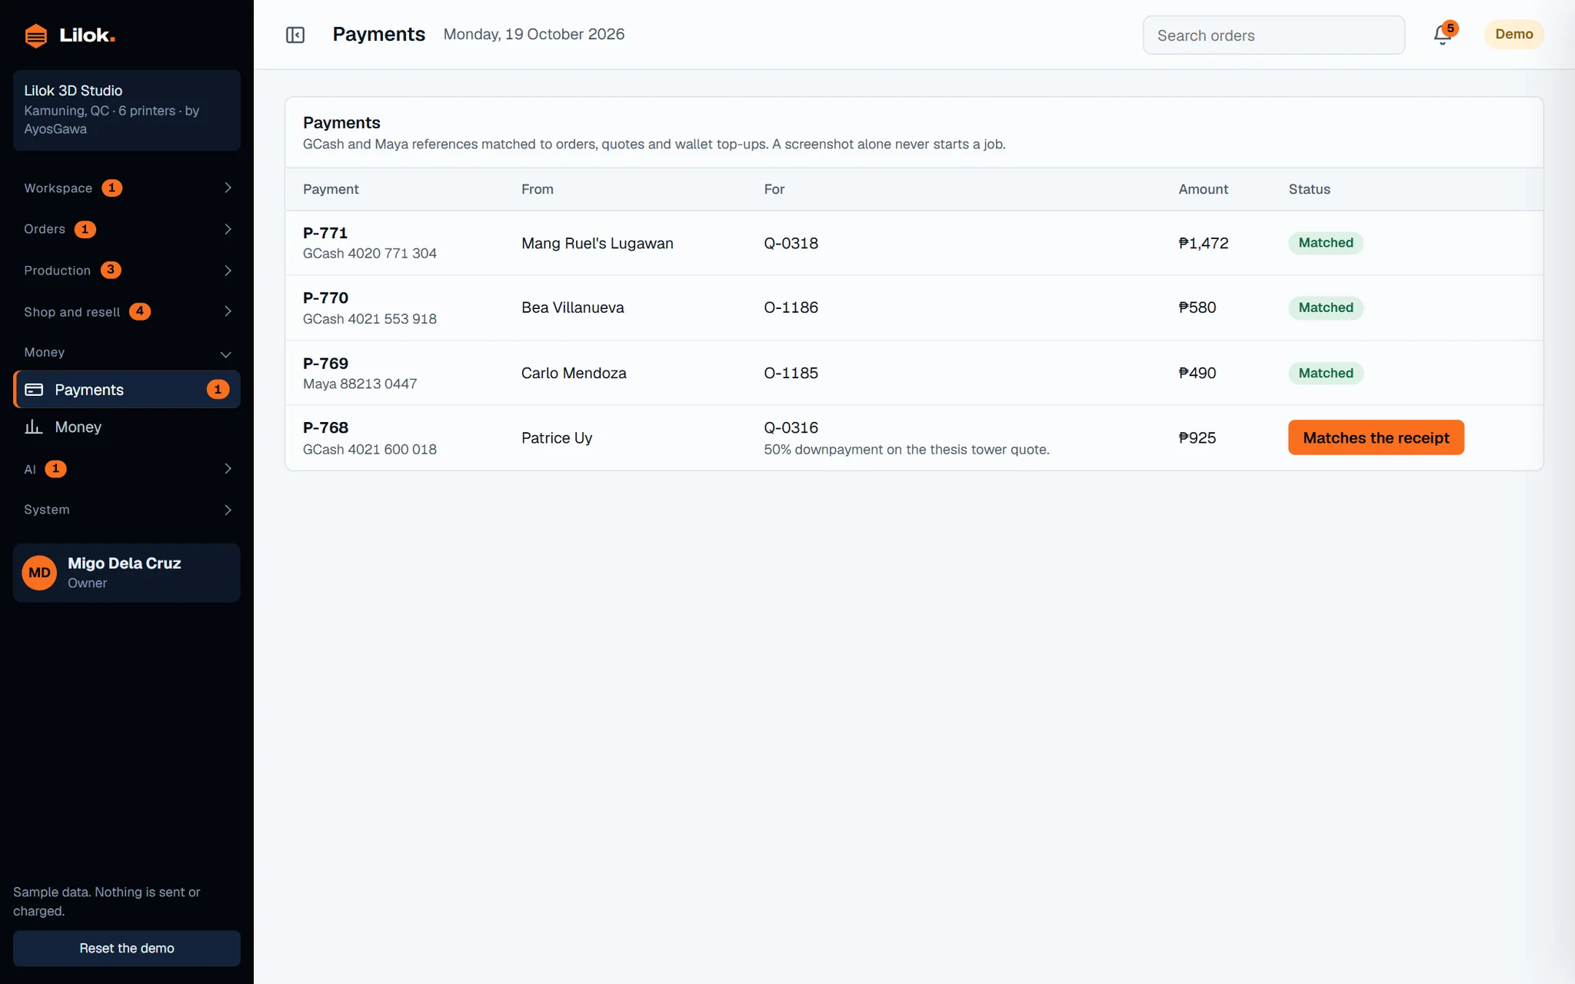
Task: Click order O-1186
Action: click(791, 307)
